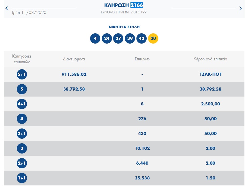
Task: Go to the next draw using right arrow
Action: click(240, 8)
